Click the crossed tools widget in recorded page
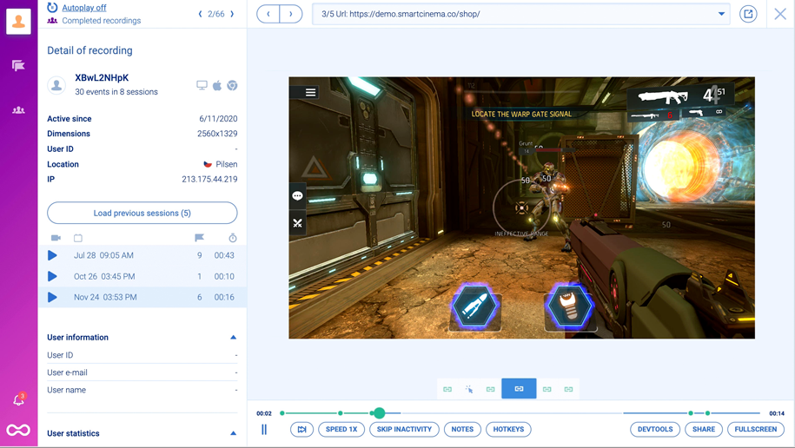The height and width of the screenshot is (448, 795). [x=298, y=223]
